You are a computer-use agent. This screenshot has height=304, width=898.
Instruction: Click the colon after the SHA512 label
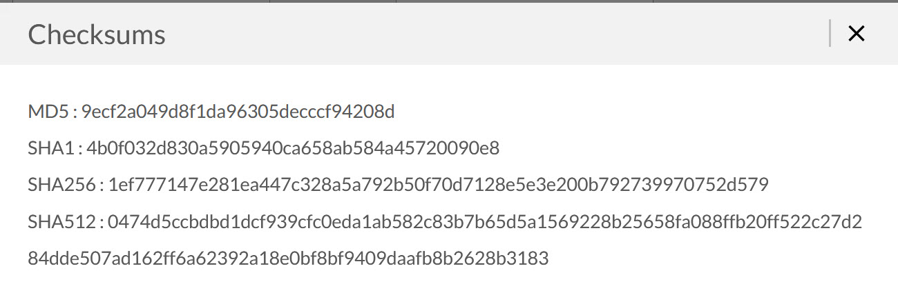(101, 223)
